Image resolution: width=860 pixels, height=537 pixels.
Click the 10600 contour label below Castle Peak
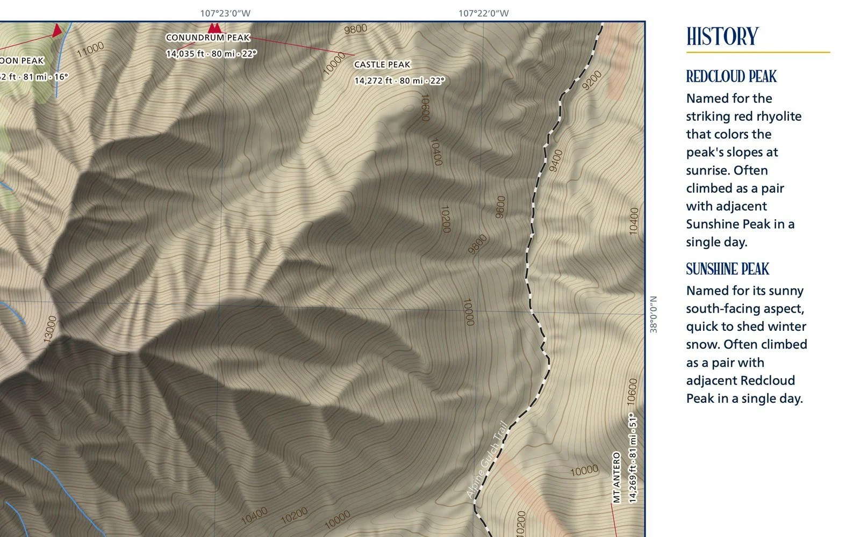pos(425,108)
